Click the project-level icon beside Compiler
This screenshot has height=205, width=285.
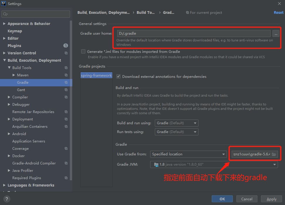pos(66,97)
